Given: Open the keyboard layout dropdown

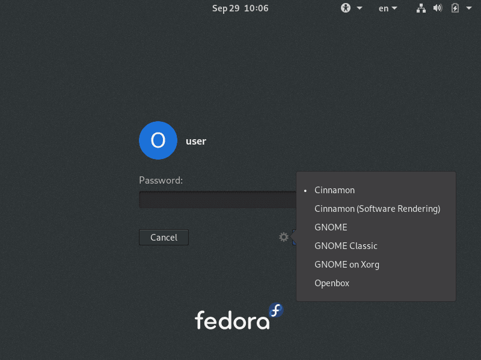Looking at the screenshot, I should [x=394, y=8].
